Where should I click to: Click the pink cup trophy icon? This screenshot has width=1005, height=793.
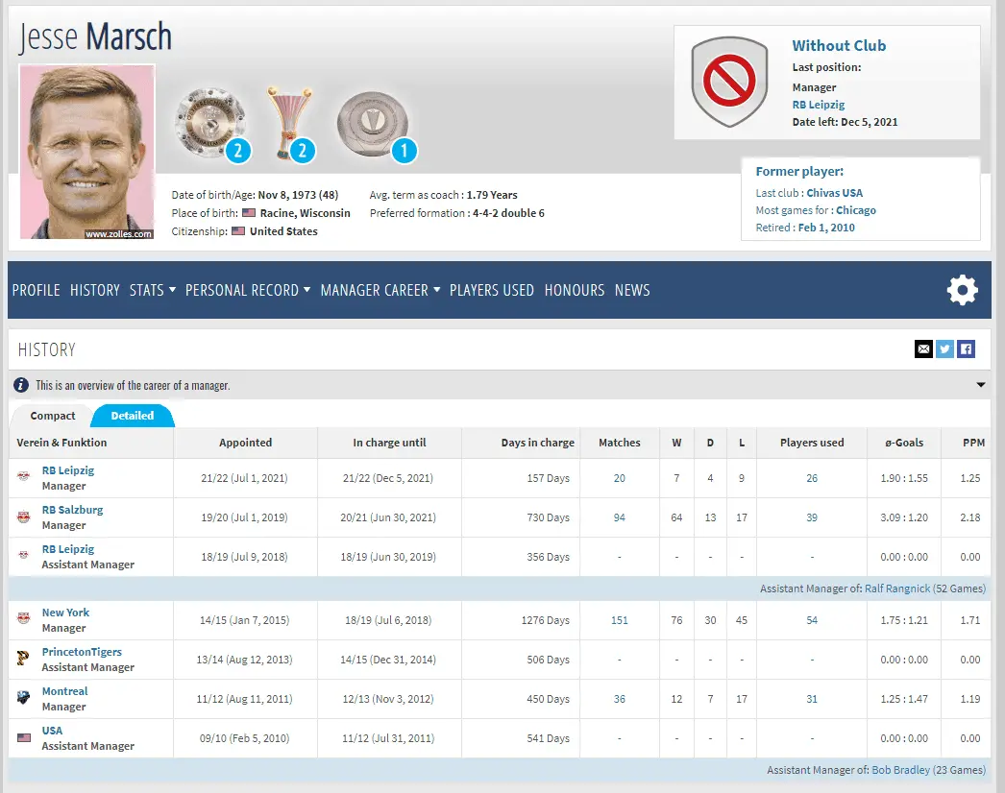290,124
